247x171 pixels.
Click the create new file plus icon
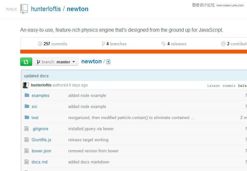pos(108,62)
